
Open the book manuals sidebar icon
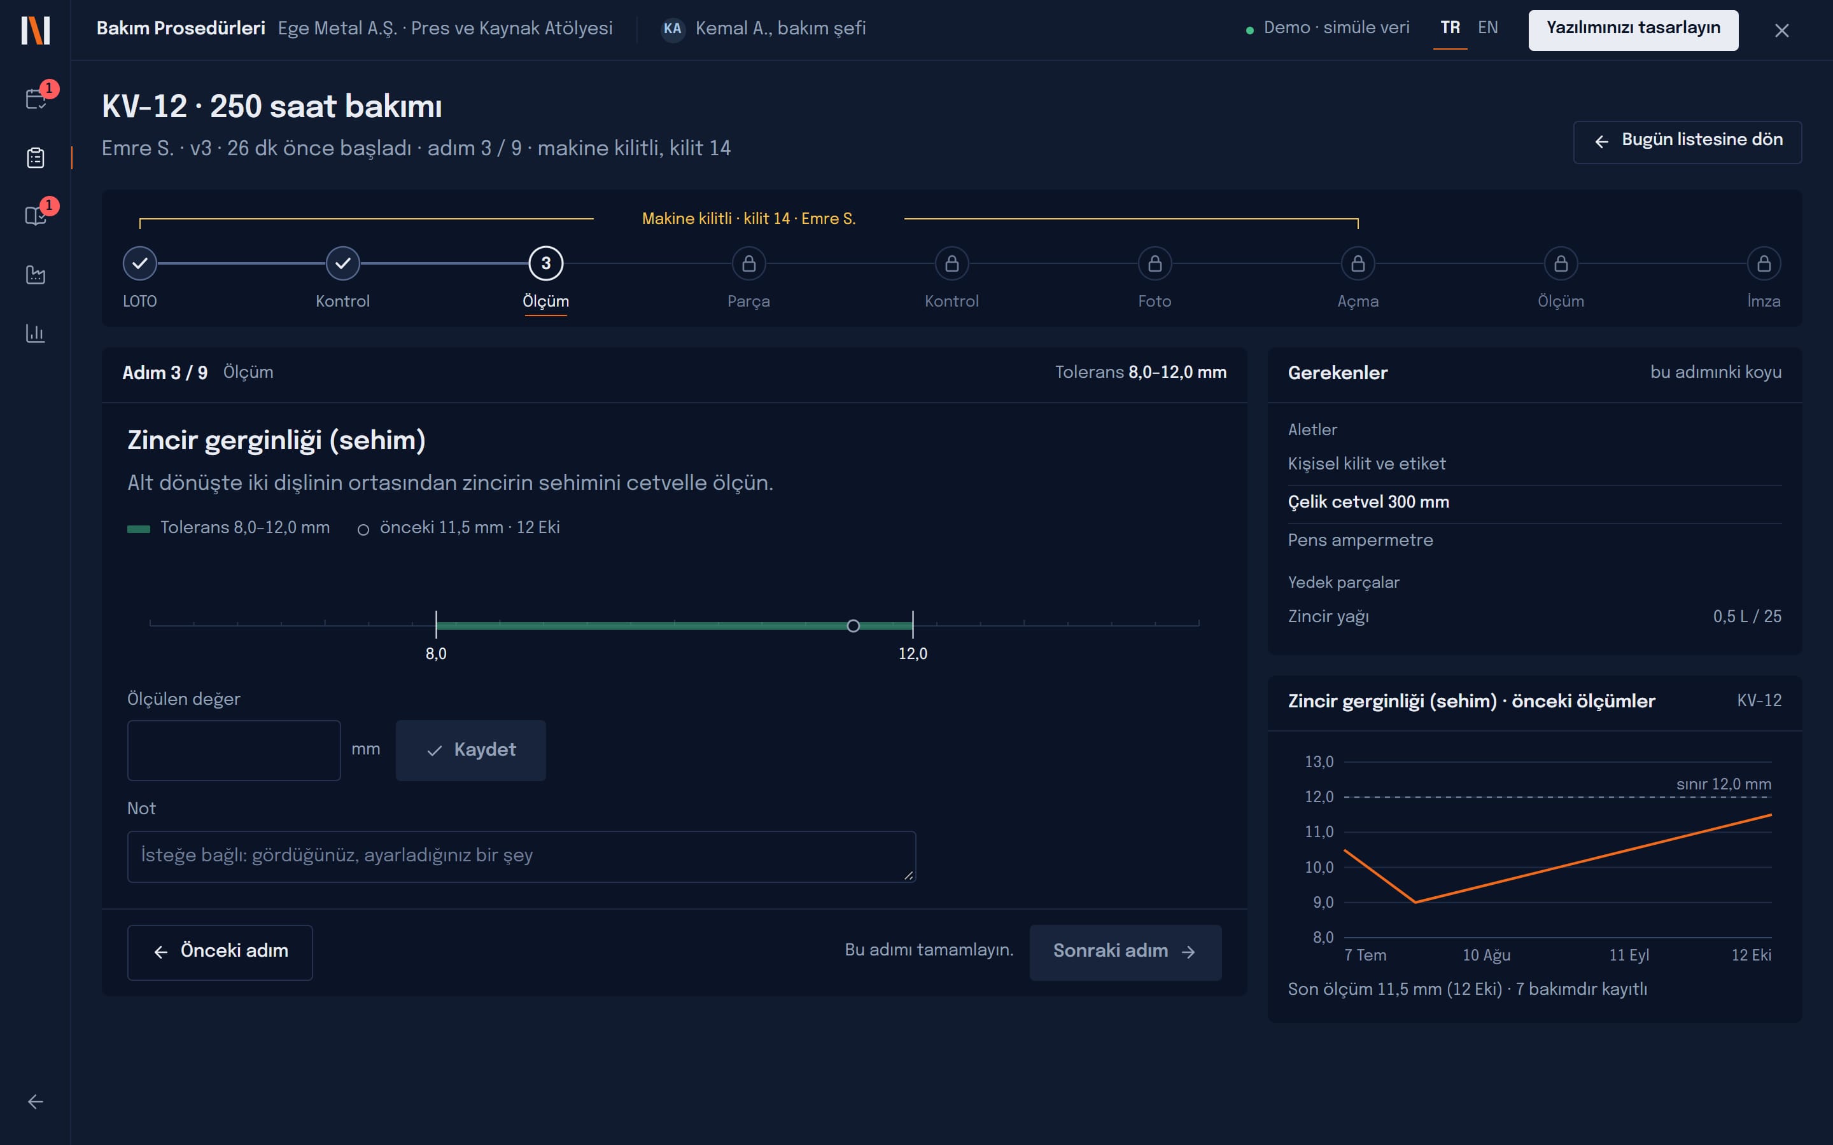click(36, 216)
